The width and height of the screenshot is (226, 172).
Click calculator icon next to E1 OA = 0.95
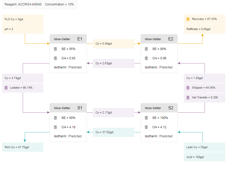tap(55, 58)
